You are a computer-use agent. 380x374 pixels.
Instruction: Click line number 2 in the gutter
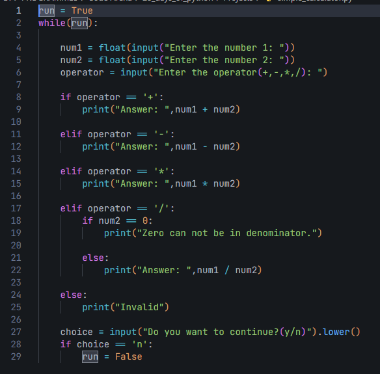[18, 23]
